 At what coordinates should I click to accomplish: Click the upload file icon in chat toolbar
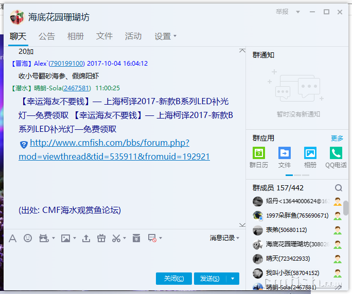(x=86, y=238)
